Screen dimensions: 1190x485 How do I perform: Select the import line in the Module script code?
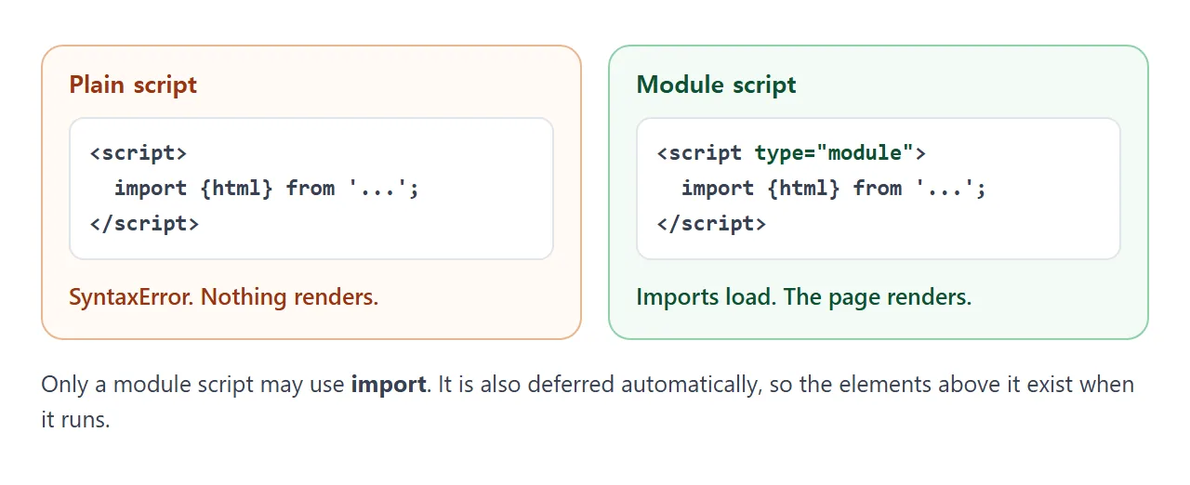pyautogui.click(x=834, y=188)
